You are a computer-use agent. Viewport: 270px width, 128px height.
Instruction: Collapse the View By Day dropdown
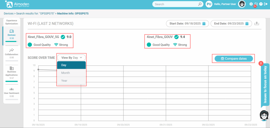click(x=71, y=57)
